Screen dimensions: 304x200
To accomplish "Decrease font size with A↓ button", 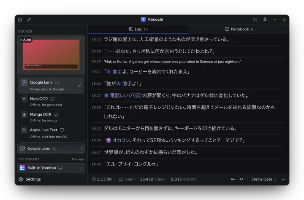I will pyautogui.click(x=233, y=179).
